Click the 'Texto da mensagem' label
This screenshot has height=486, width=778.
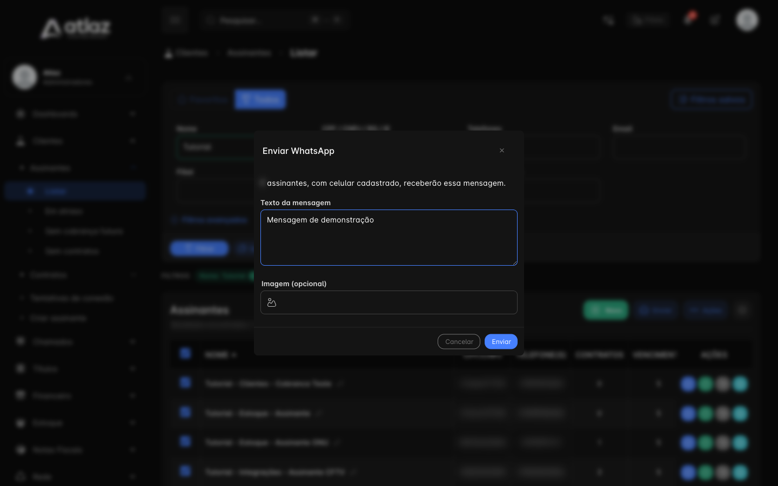296,202
